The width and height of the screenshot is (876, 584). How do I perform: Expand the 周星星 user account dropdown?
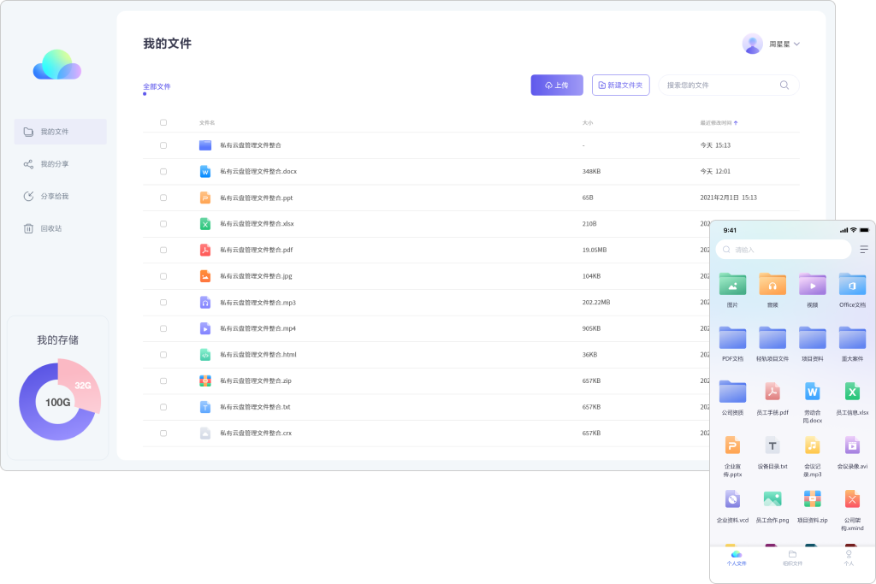[796, 44]
